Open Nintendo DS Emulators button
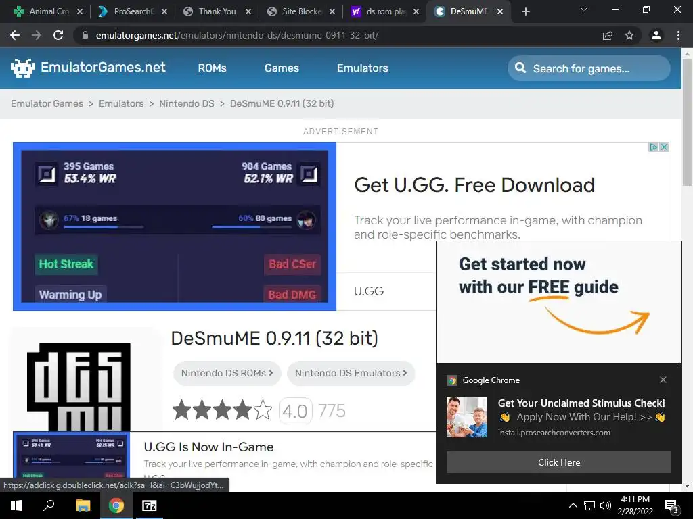This screenshot has width=693, height=519. [x=351, y=373]
